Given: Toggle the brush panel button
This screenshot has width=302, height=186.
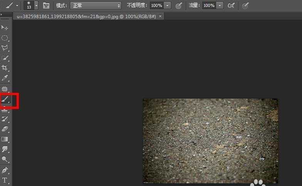Looking at the screenshot, I should [46, 5].
